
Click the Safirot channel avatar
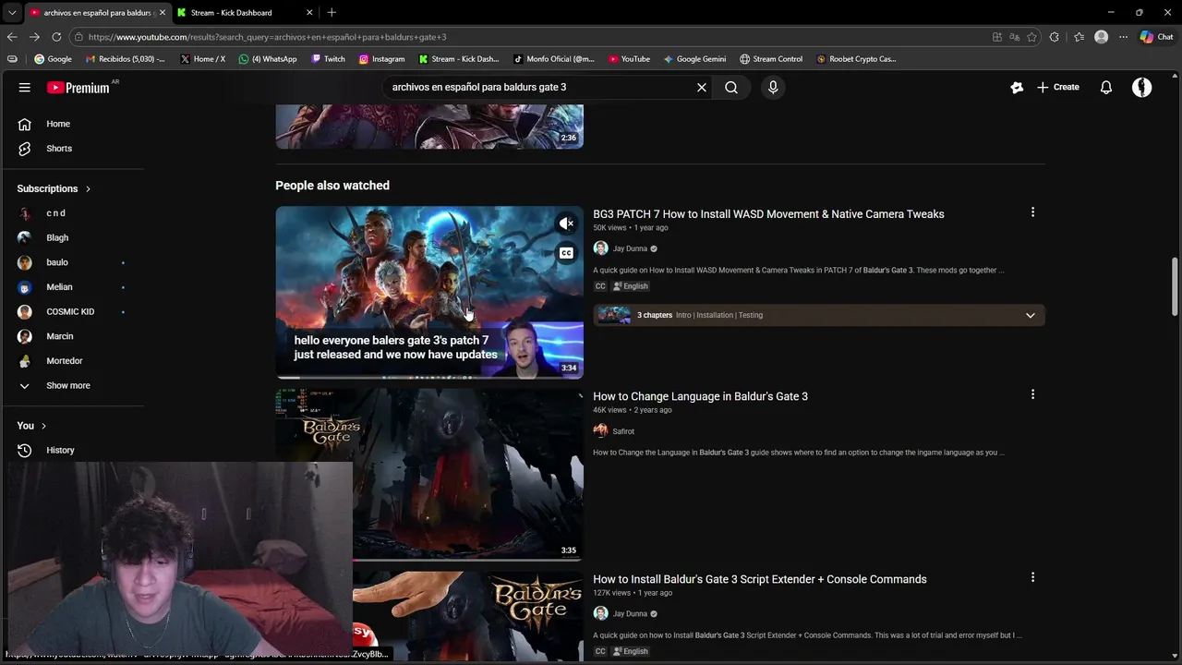coord(600,431)
